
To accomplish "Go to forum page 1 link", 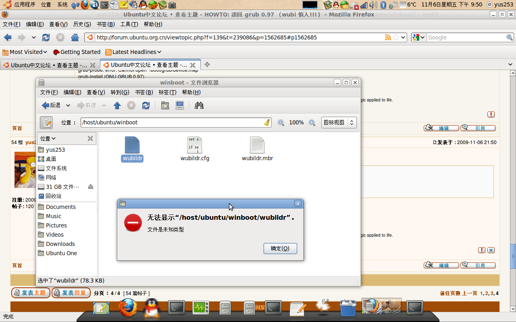I will coord(481,293).
